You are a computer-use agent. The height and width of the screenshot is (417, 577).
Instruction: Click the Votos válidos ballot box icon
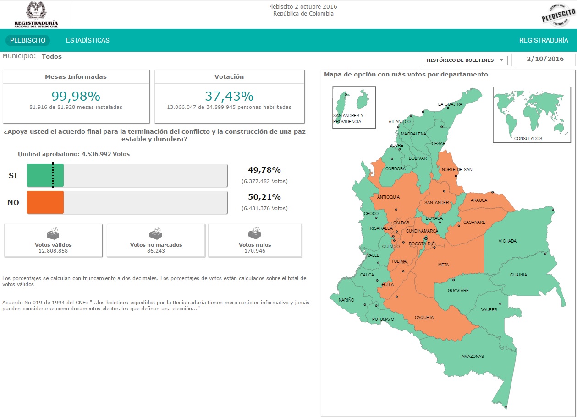(x=53, y=233)
